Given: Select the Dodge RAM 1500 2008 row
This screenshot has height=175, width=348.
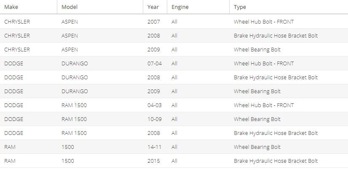Looking at the screenshot, I should 174,133.
